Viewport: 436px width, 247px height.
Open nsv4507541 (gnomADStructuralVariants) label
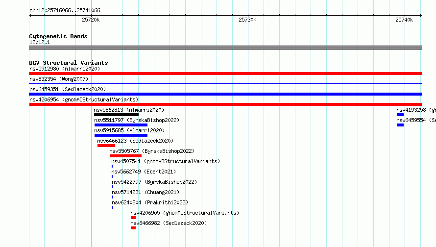pyautogui.click(x=166, y=161)
